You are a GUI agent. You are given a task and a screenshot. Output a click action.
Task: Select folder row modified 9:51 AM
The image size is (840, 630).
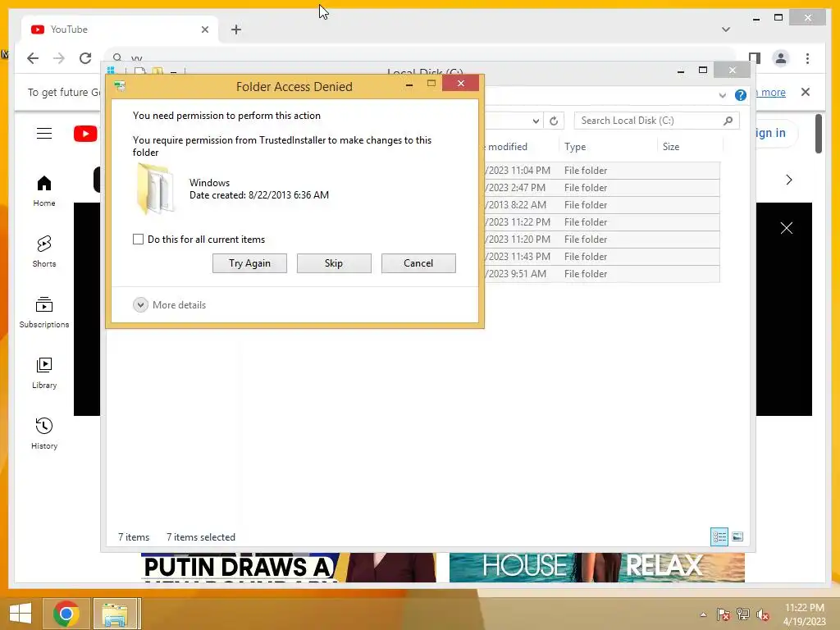click(x=602, y=274)
